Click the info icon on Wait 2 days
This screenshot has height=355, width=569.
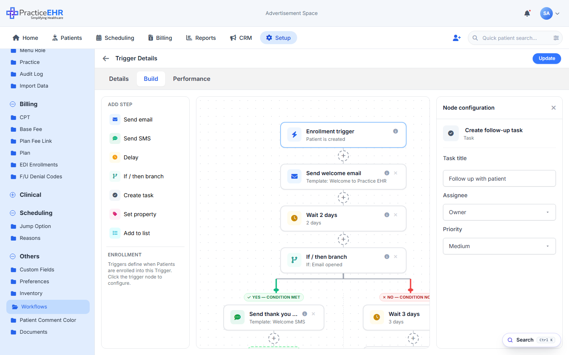pos(387,215)
